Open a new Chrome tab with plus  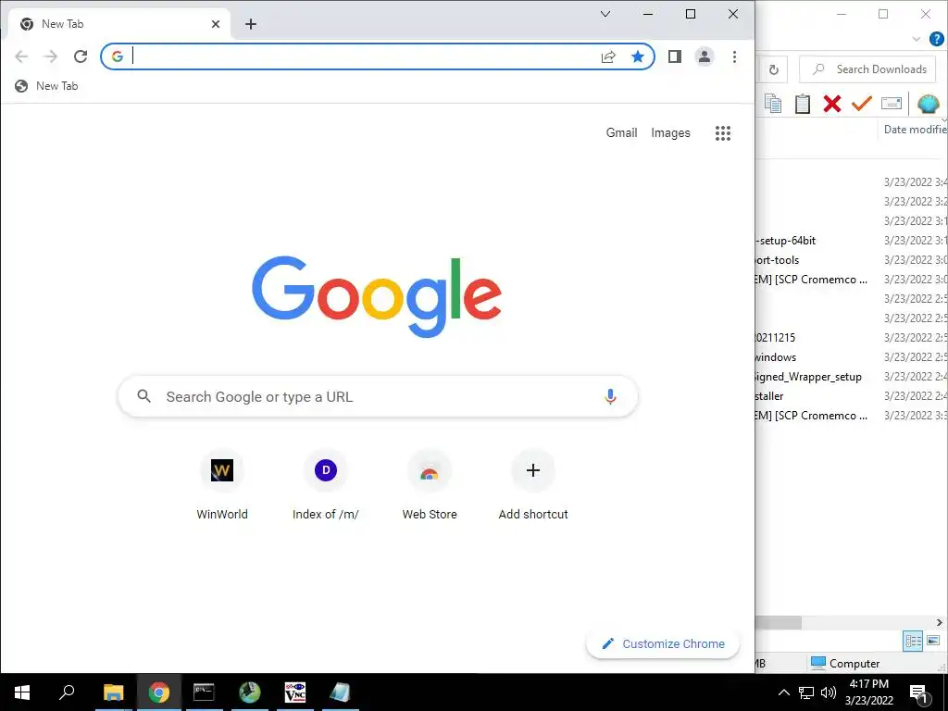[251, 24]
